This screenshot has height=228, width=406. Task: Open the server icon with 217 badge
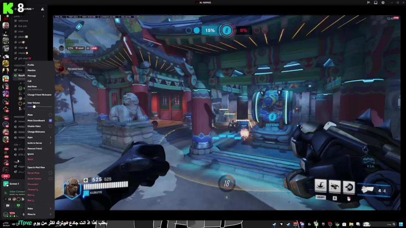coord(6,79)
